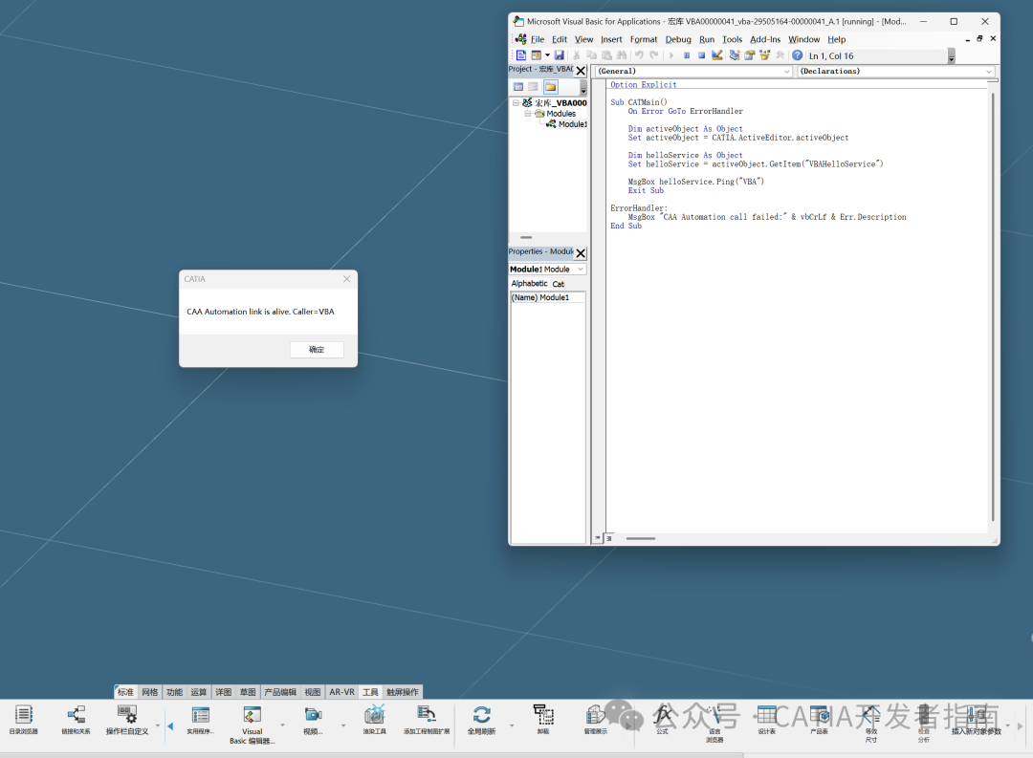
Task: Open the Module1 Module properties dropdown
Action: (x=581, y=270)
